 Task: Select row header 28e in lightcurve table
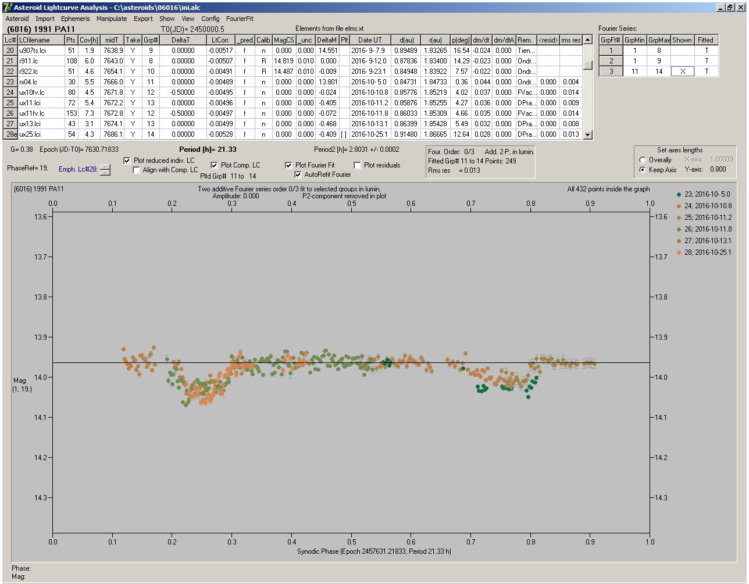pos(10,134)
